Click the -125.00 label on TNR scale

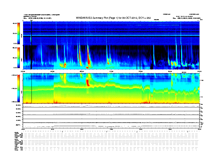coord(14,75)
